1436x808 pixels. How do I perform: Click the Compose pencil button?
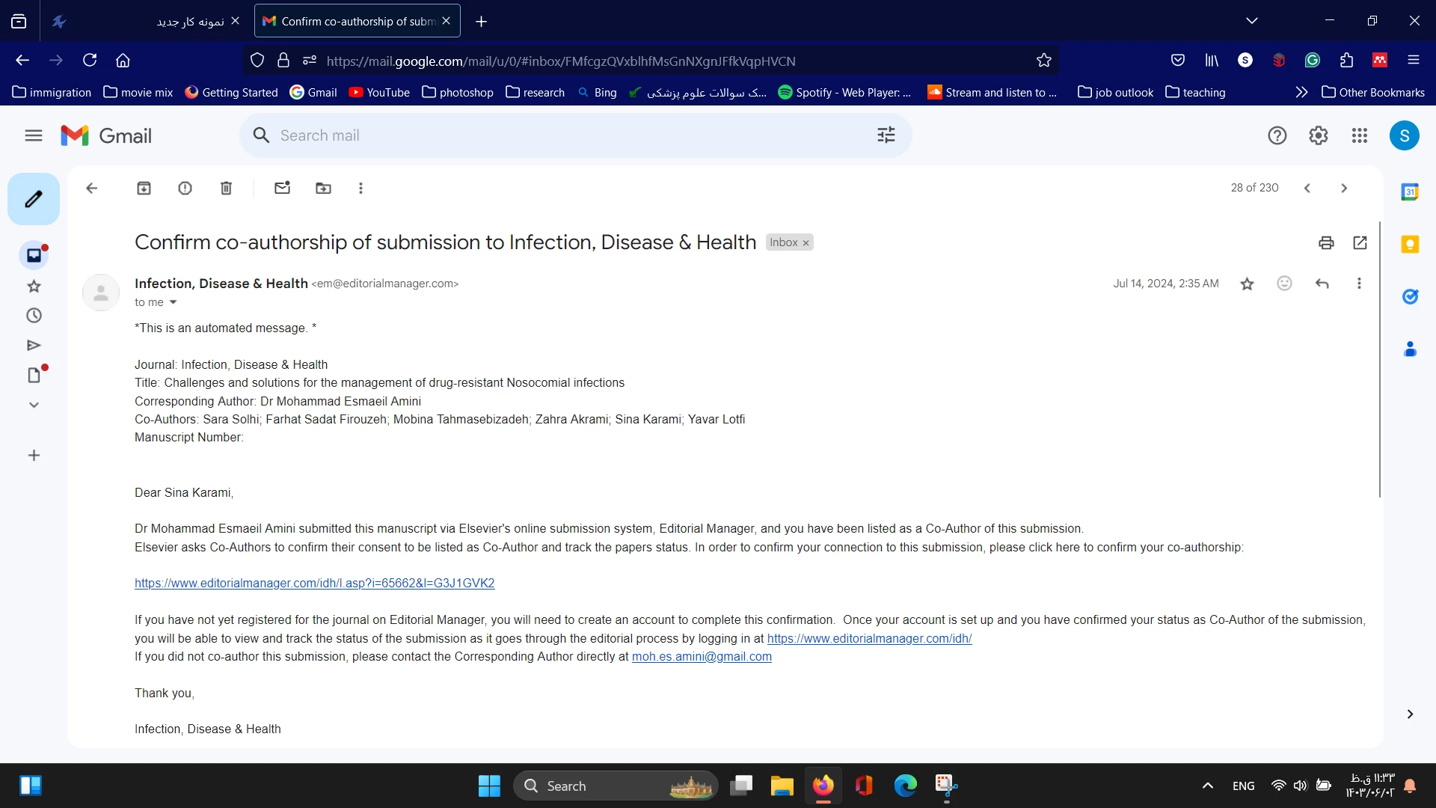pos(34,199)
